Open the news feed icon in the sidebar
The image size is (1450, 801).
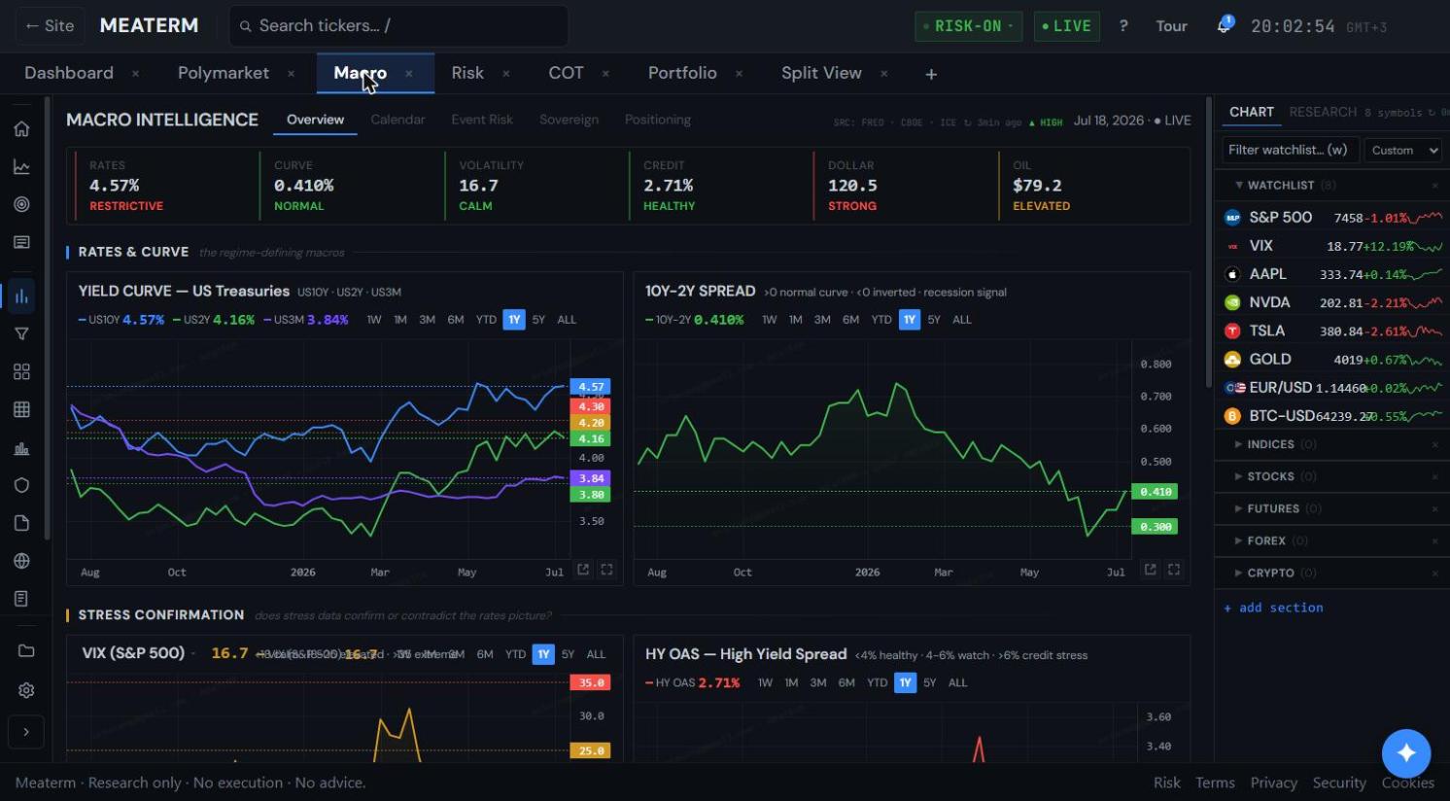[21, 242]
